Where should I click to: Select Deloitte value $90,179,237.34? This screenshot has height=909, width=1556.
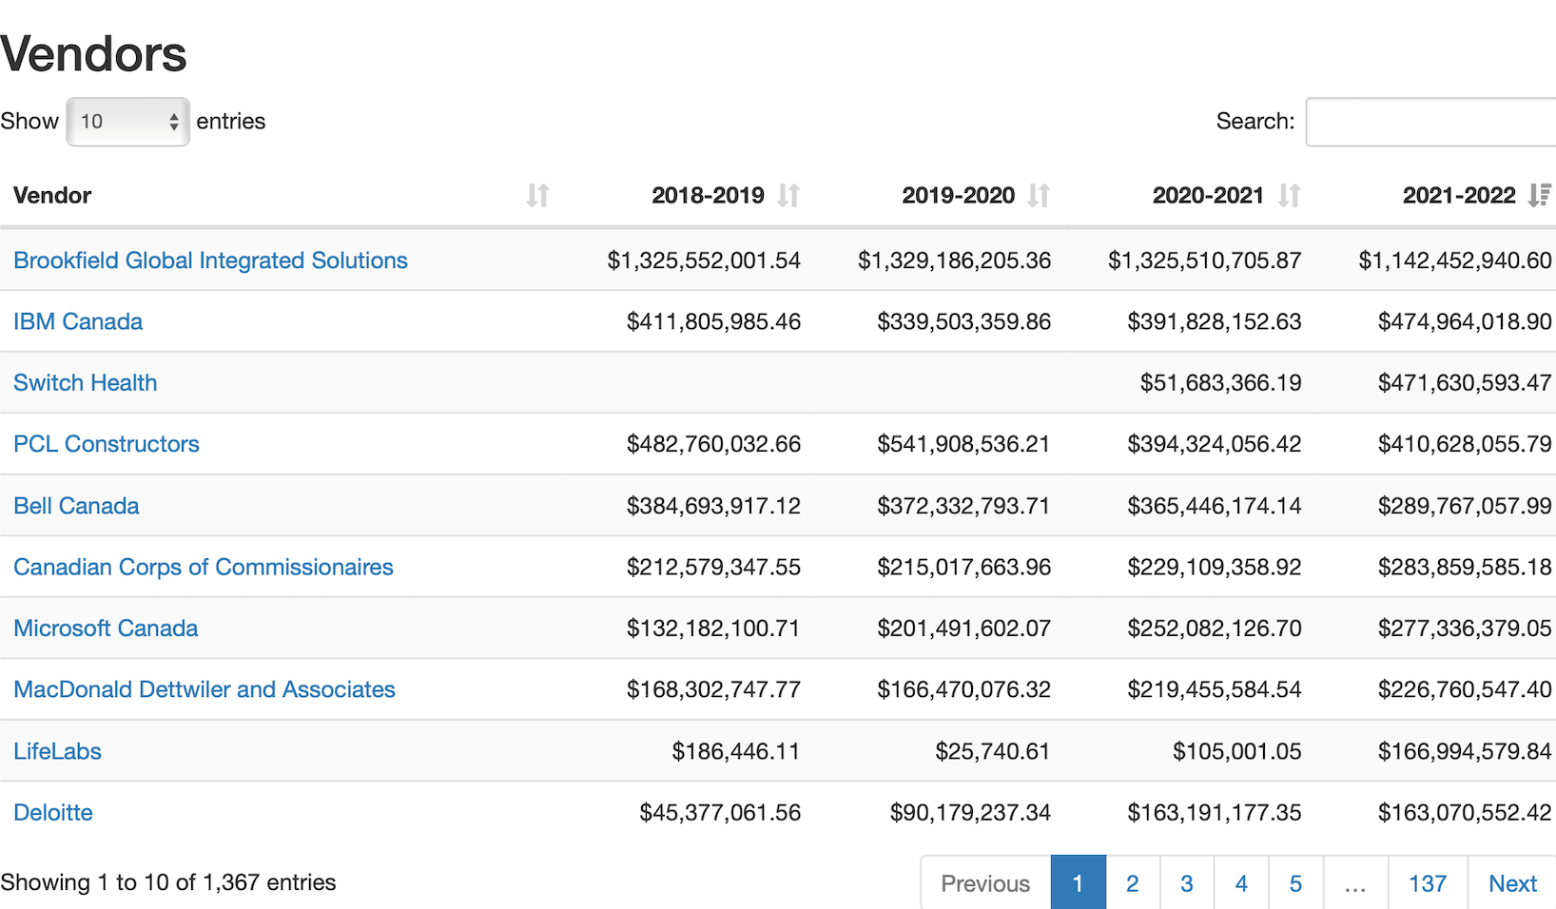click(x=970, y=813)
